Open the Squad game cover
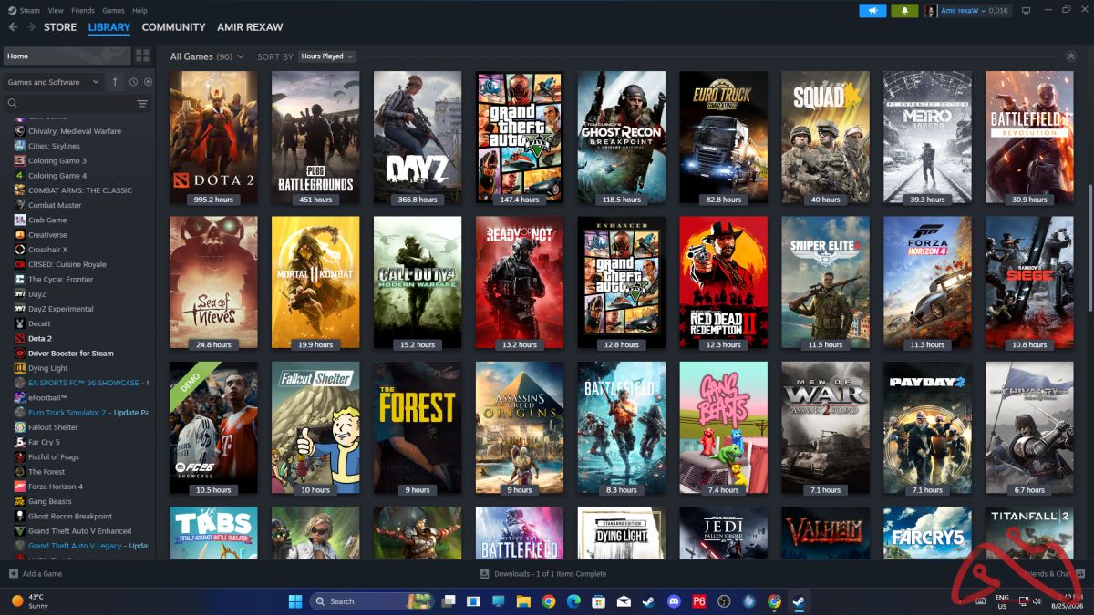Image resolution: width=1094 pixels, height=615 pixels. coord(826,138)
